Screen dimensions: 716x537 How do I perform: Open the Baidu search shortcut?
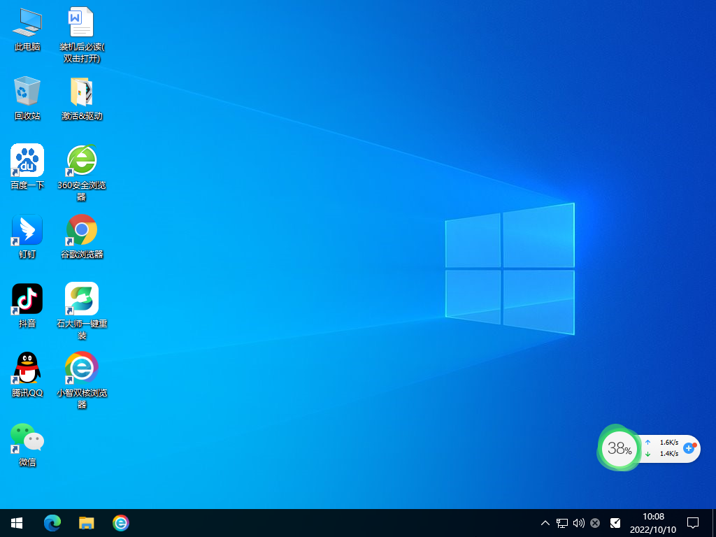[27, 161]
